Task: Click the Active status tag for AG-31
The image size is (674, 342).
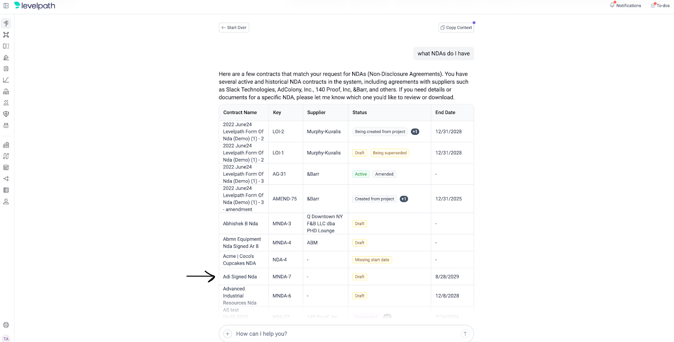Action: pyautogui.click(x=361, y=174)
